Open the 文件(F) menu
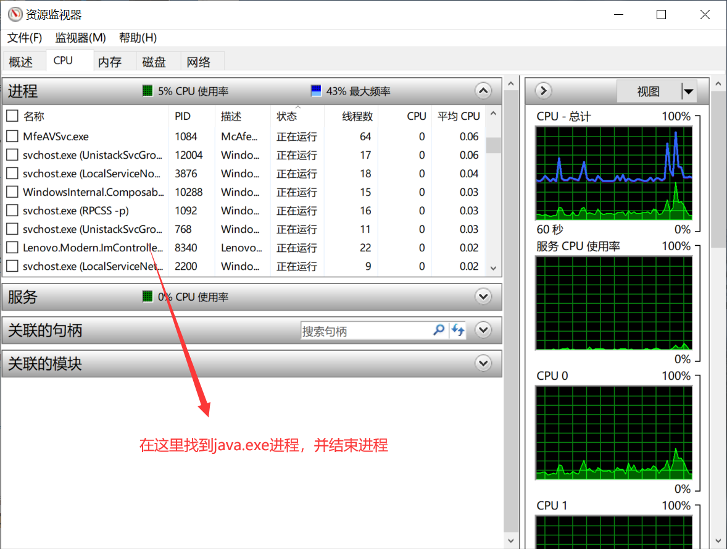This screenshot has width=727, height=549. [25, 38]
